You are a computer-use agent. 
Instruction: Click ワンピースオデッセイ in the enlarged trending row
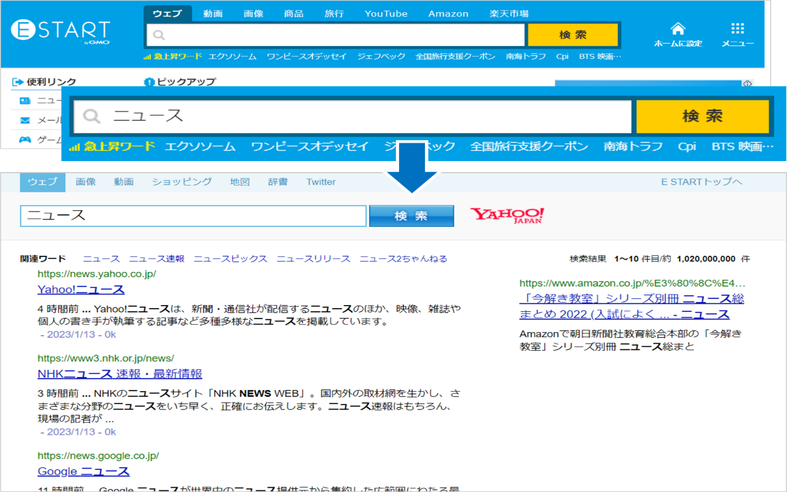[x=310, y=147]
